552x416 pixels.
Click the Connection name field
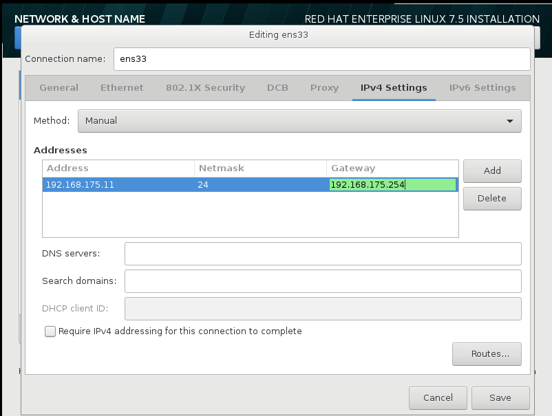click(x=321, y=59)
